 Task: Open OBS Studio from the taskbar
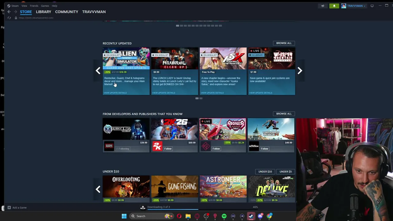[x=206, y=216]
